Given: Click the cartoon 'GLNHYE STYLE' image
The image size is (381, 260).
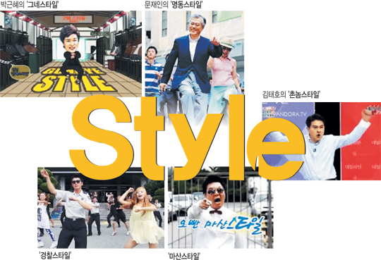Looking at the screenshot, I should click(71, 54).
